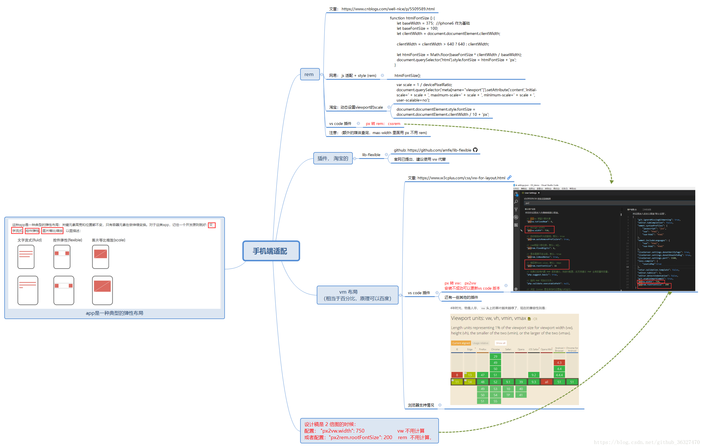
Task: Click Usage relative button in caniuse table
Action: pos(480,343)
